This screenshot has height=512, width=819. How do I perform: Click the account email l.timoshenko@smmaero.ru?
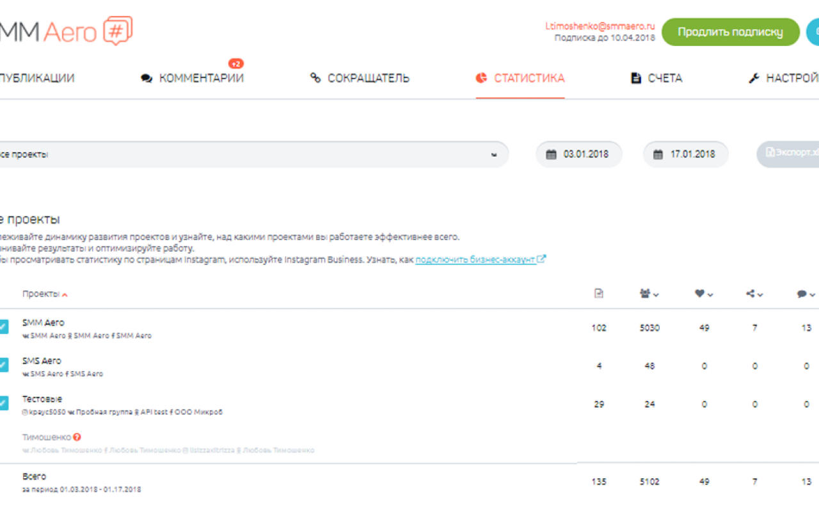[x=600, y=27]
